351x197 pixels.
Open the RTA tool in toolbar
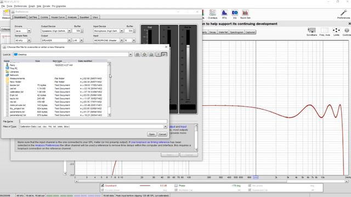click(x=224, y=14)
